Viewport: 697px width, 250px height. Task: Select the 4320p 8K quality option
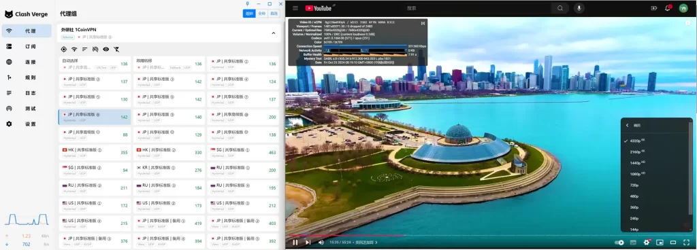point(655,141)
